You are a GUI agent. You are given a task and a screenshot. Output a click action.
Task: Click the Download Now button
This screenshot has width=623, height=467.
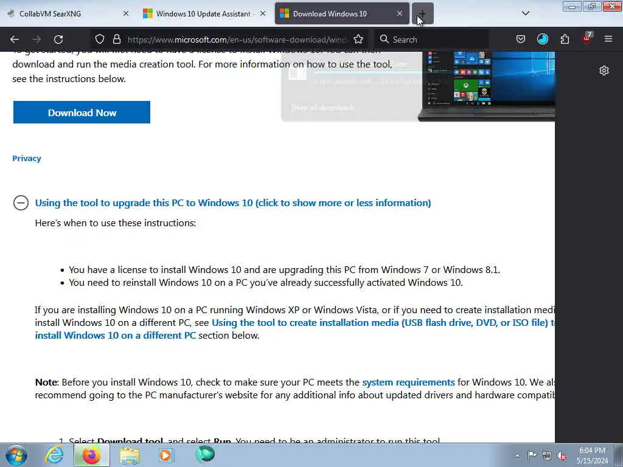82,112
